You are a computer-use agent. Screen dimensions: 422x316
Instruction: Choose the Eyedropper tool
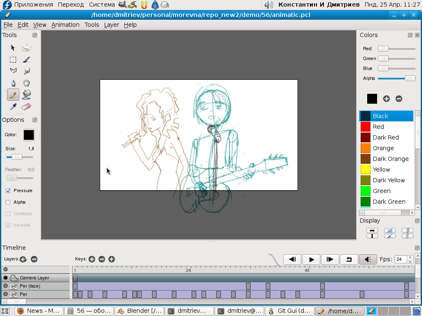pos(13,107)
